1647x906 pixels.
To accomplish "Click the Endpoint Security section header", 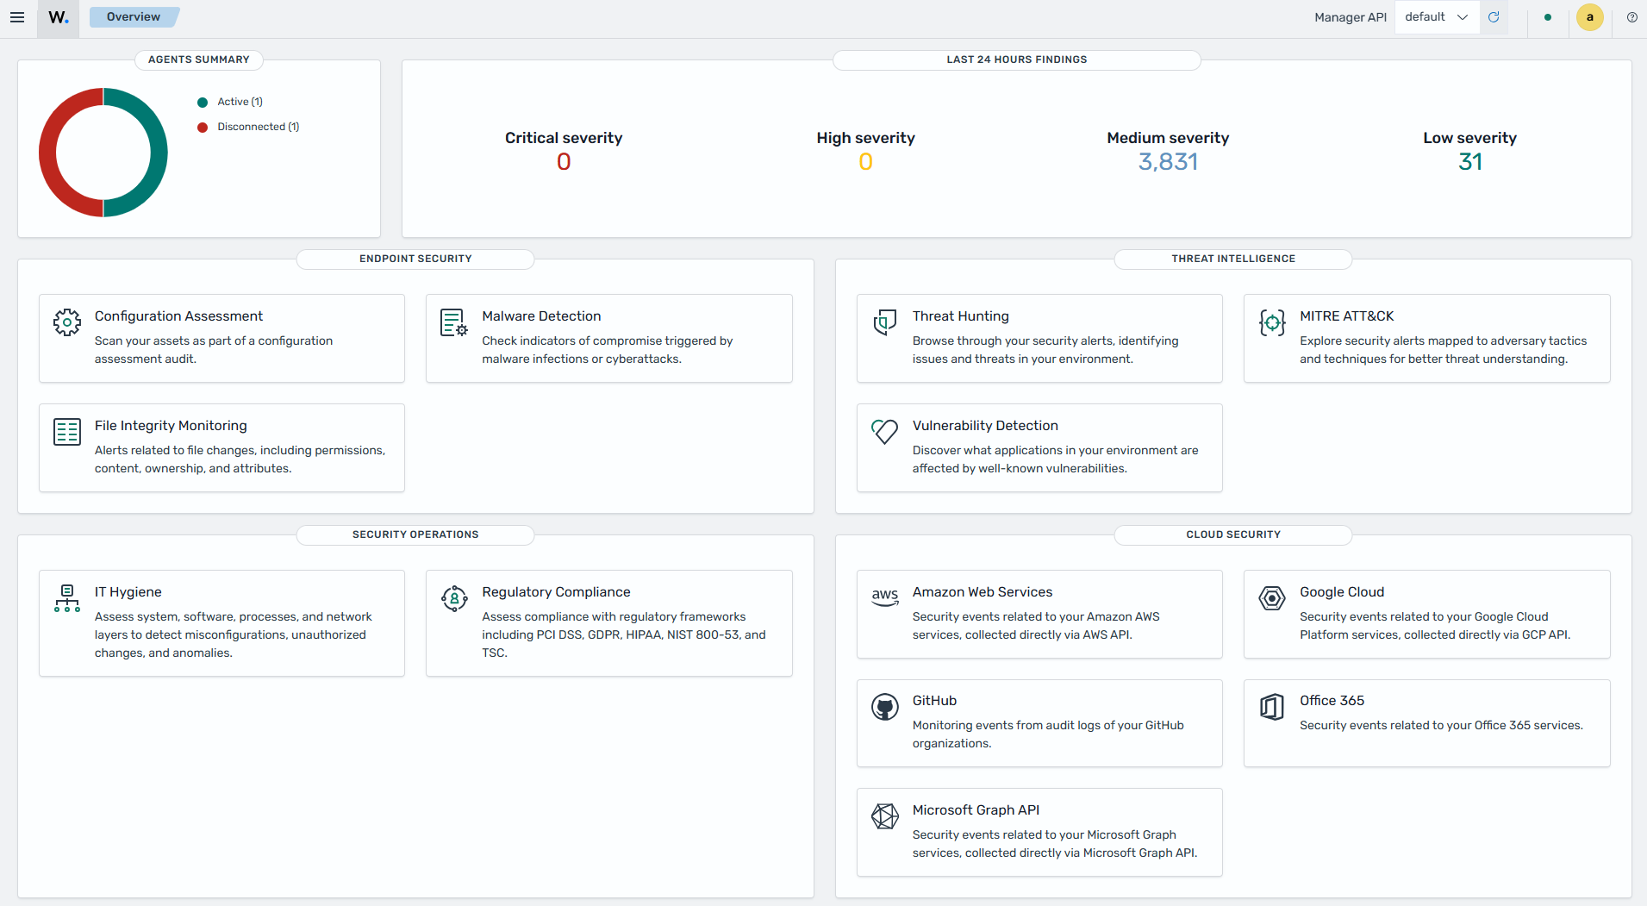I will 415,259.
